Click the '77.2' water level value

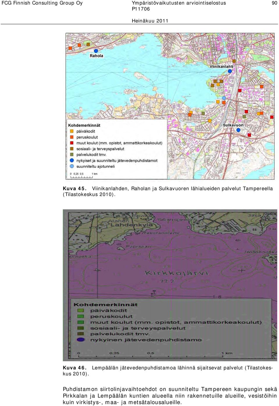pyautogui.click(x=167, y=281)
